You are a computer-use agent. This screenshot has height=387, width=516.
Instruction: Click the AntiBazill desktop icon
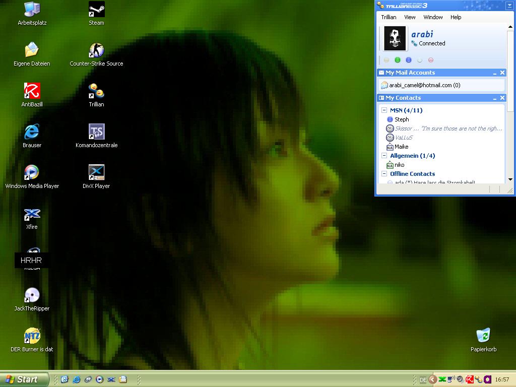(32, 91)
